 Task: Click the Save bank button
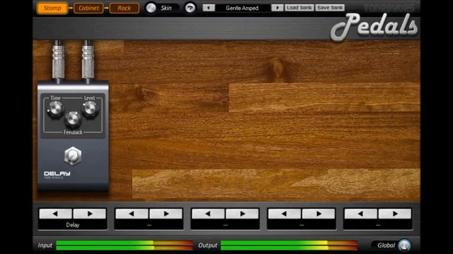point(330,8)
